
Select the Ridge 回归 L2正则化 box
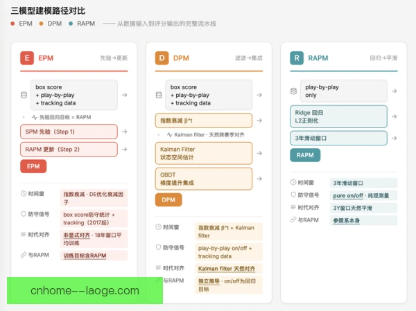click(338, 116)
